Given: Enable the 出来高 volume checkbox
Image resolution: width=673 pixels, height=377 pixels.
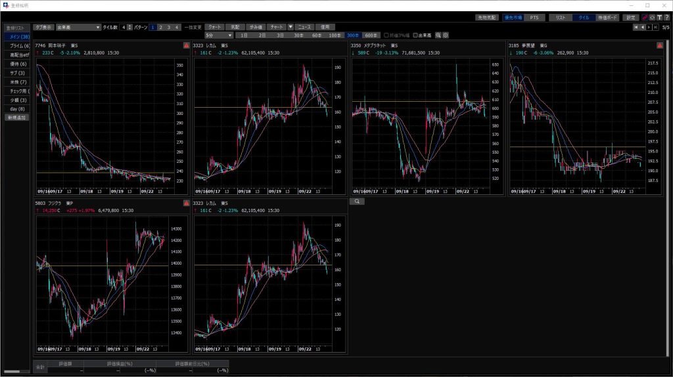Looking at the screenshot, I should point(415,35).
